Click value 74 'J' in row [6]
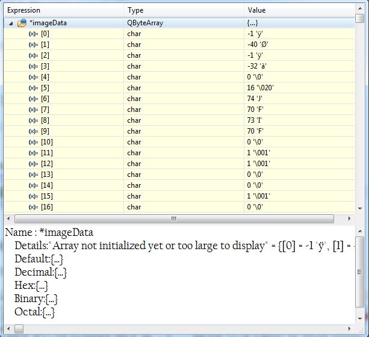The height and width of the screenshot is (337, 369). pyautogui.click(x=255, y=99)
